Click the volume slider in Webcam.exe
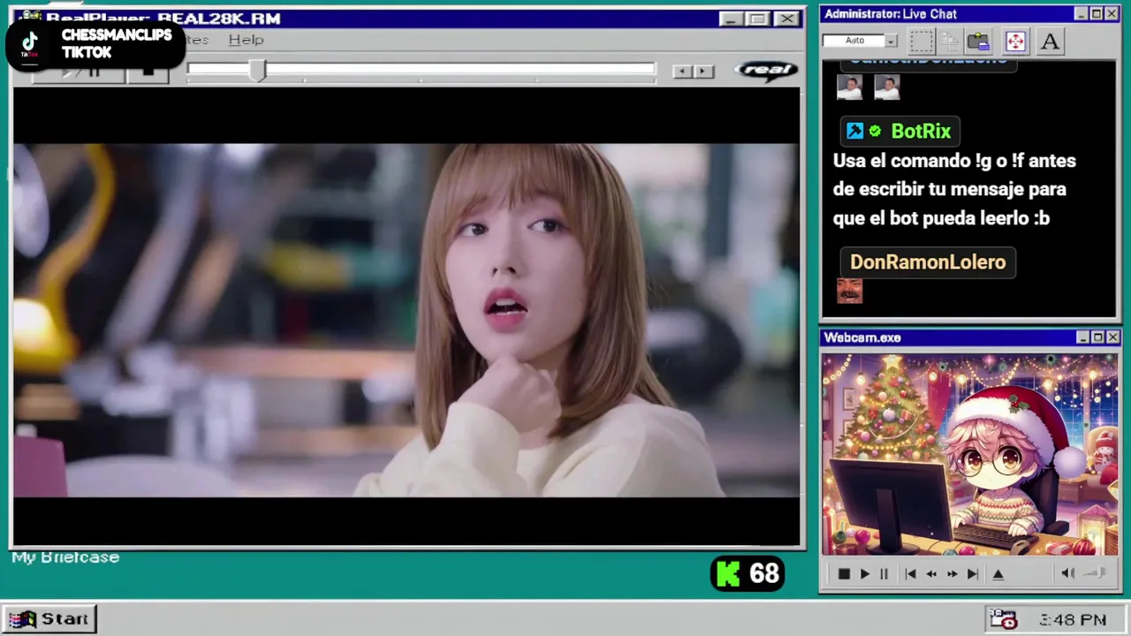The width and height of the screenshot is (1131, 636). [1096, 573]
